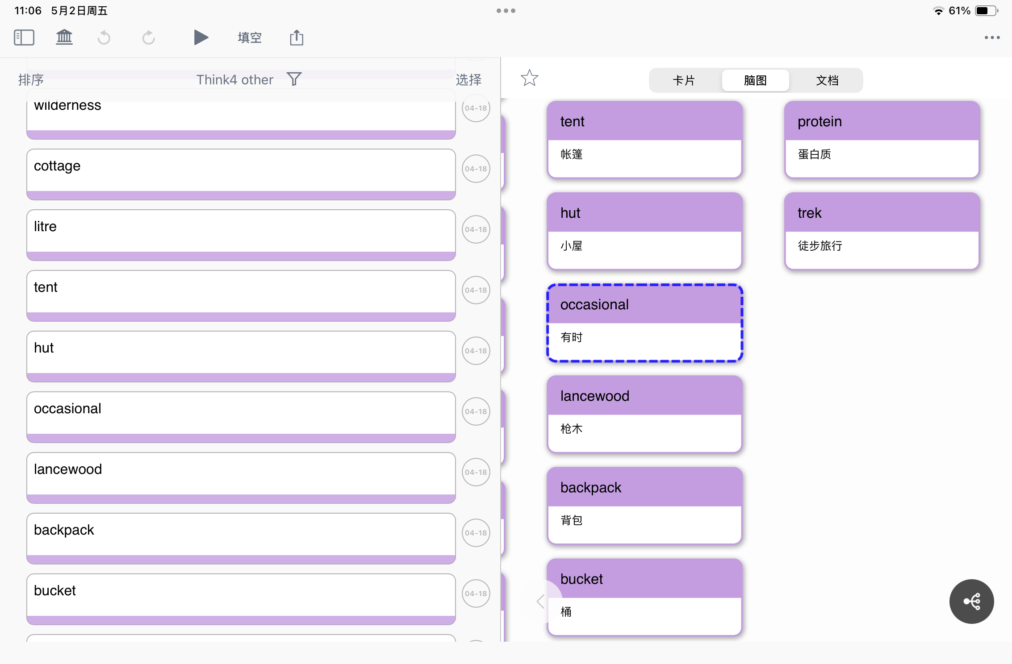Image resolution: width=1012 pixels, height=664 pixels.
Task: Tap the 04-18 date badge beside wilderness
Action: click(476, 108)
